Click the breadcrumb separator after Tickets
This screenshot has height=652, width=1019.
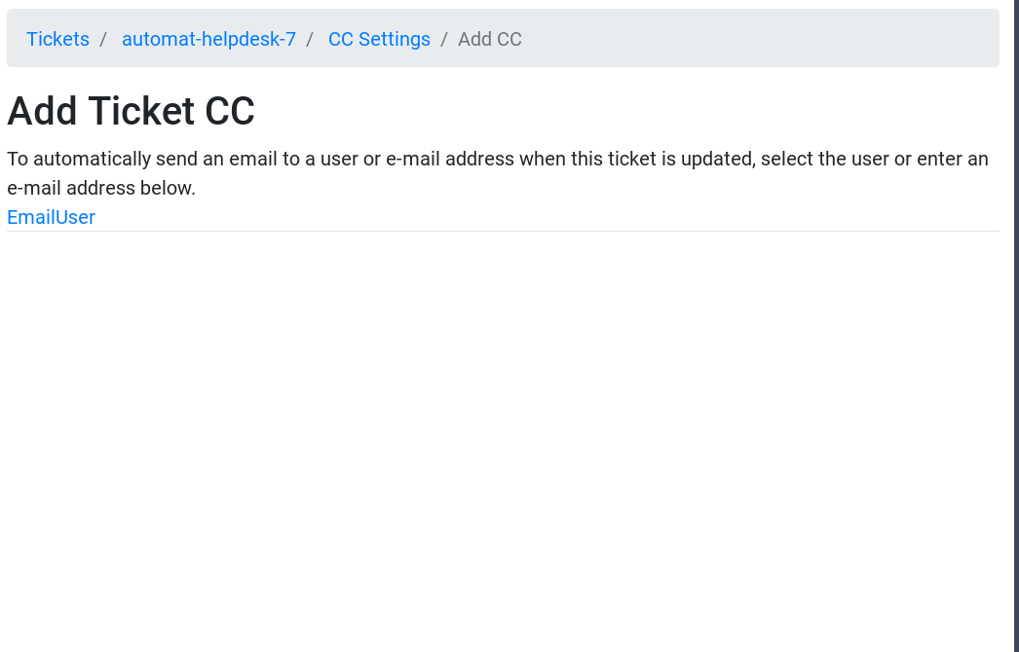coord(102,39)
